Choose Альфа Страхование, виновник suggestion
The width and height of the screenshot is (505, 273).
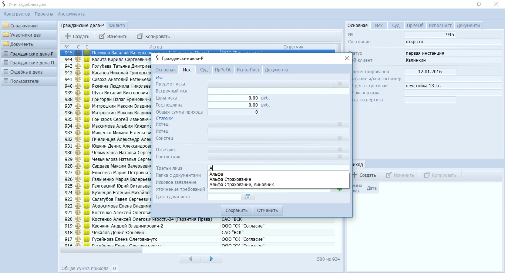pyautogui.click(x=242, y=185)
